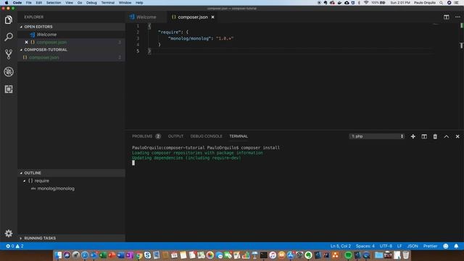Maximize the panel with up chevron
464x261 pixels.
tap(447, 136)
